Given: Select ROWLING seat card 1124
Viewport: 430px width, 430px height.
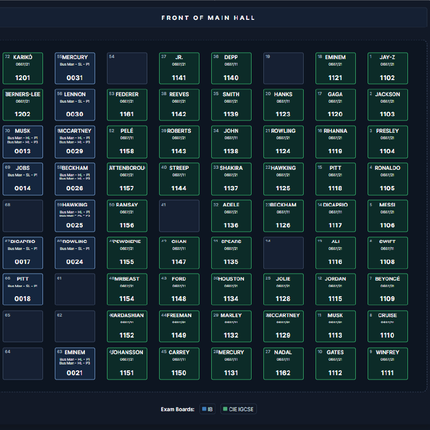Looking at the screenshot, I should click(x=283, y=142).
